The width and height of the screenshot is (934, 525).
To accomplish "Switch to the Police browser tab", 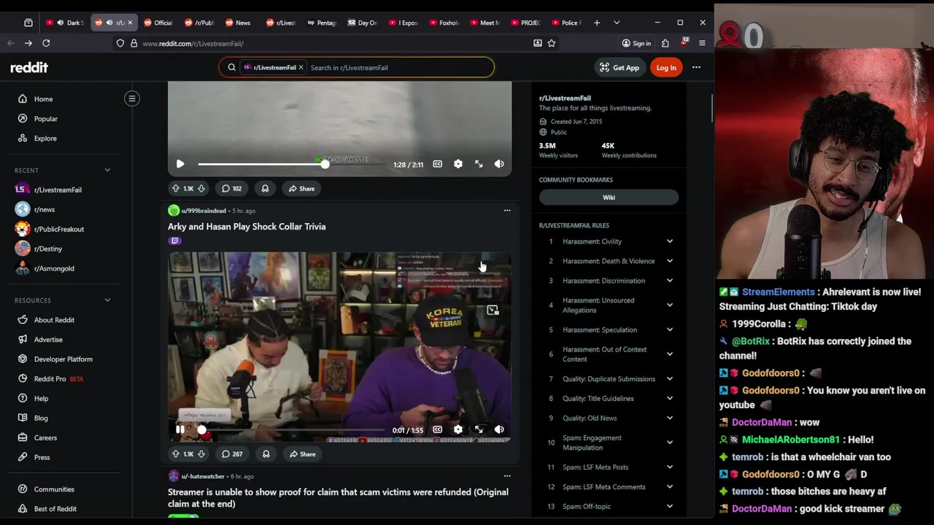I will [x=566, y=23].
